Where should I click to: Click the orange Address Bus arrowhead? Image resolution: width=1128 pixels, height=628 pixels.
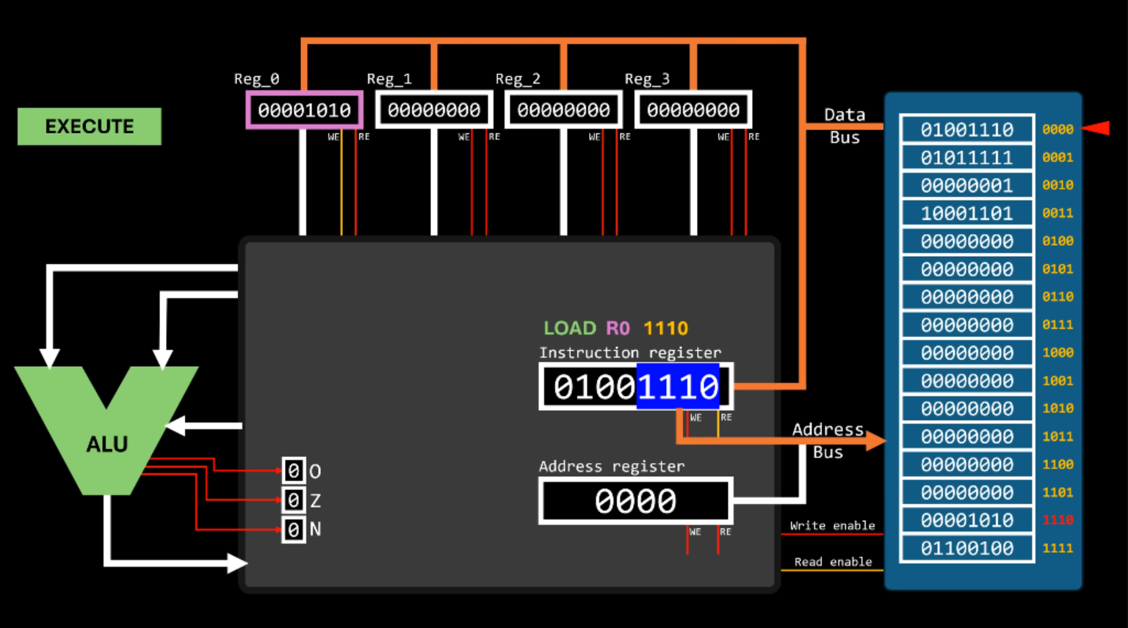875,440
